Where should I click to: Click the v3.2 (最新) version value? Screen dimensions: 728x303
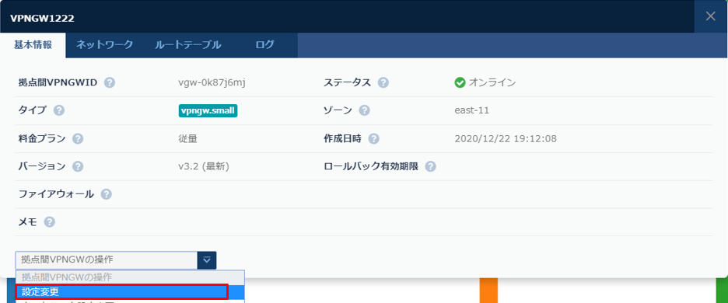pyautogui.click(x=204, y=166)
